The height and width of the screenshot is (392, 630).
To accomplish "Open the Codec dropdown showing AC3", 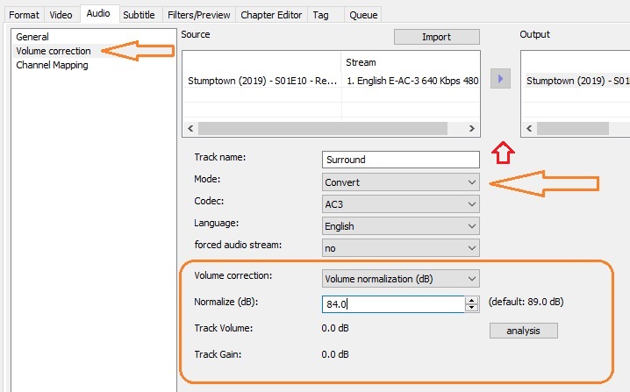I will pyautogui.click(x=401, y=204).
